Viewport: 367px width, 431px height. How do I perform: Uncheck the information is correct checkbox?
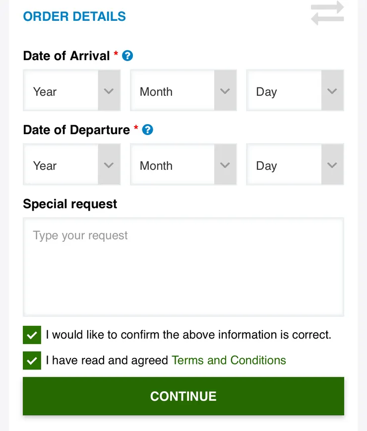coord(32,335)
